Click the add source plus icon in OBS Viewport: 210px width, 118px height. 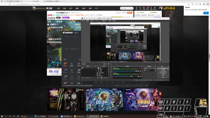[98, 78]
